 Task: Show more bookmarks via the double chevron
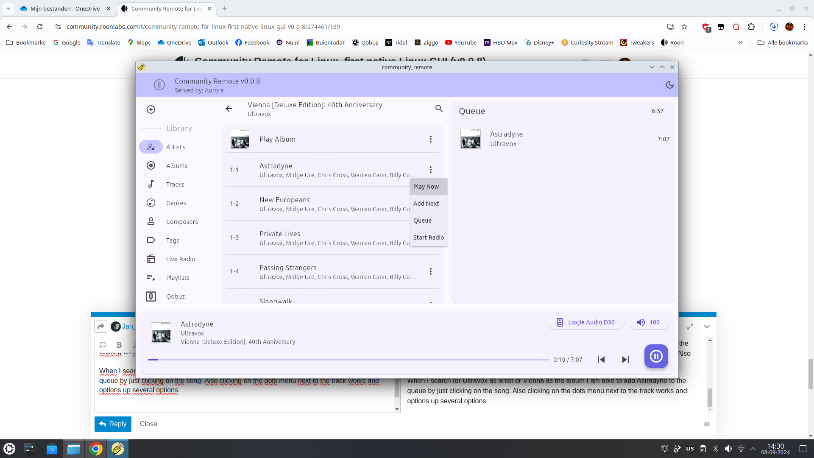741,42
